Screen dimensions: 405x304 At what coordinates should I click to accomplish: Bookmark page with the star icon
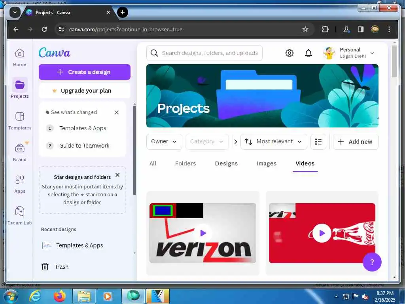pyautogui.click(x=305, y=29)
